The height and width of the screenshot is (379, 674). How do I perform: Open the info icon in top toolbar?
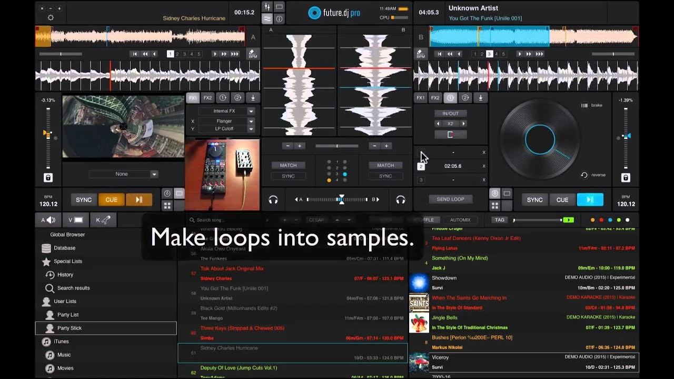tap(280, 18)
